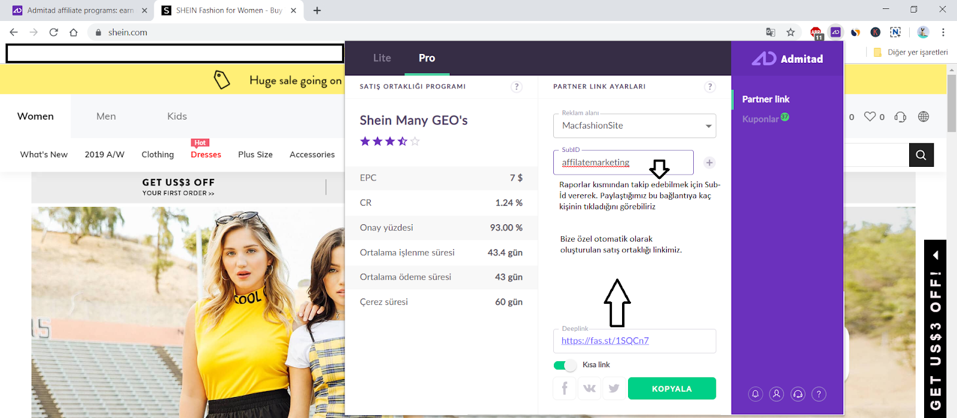This screenshot has height=418, width=957.
Task: Open Admitad user account icon
Action: (776, 394)
